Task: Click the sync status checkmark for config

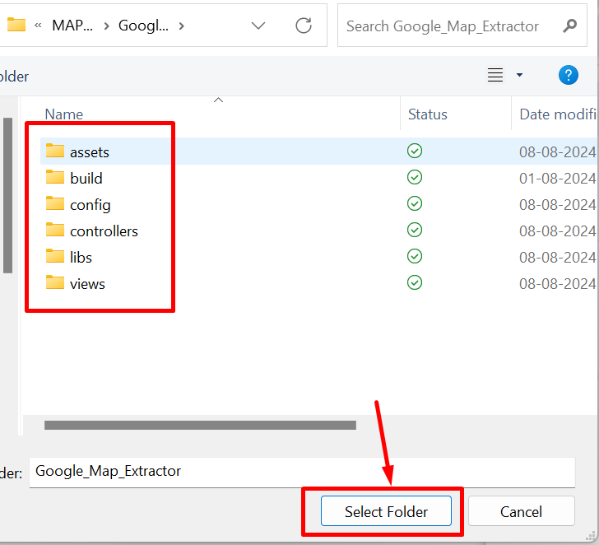Action: (x=415, y=203)
